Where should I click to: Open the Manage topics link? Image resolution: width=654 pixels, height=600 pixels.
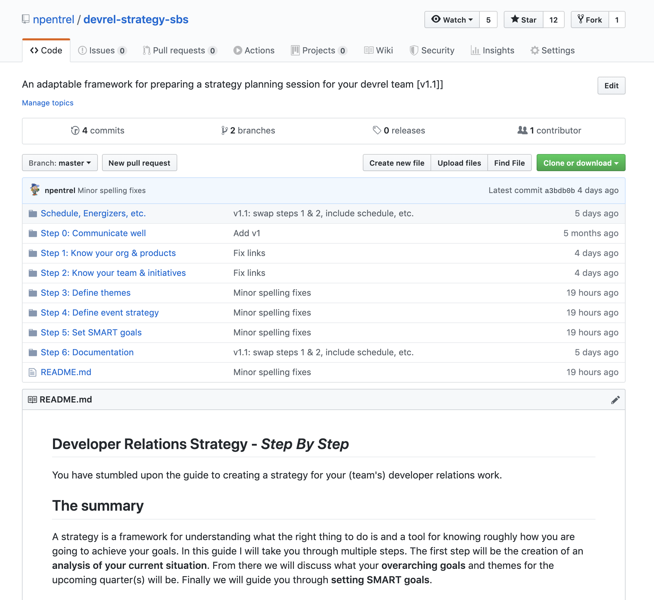coord(48,103)
